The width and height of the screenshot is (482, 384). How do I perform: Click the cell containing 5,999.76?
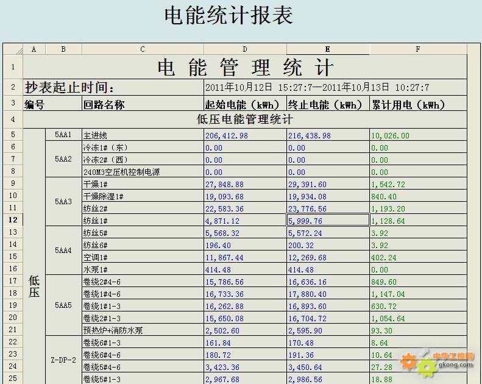(328, 221)
